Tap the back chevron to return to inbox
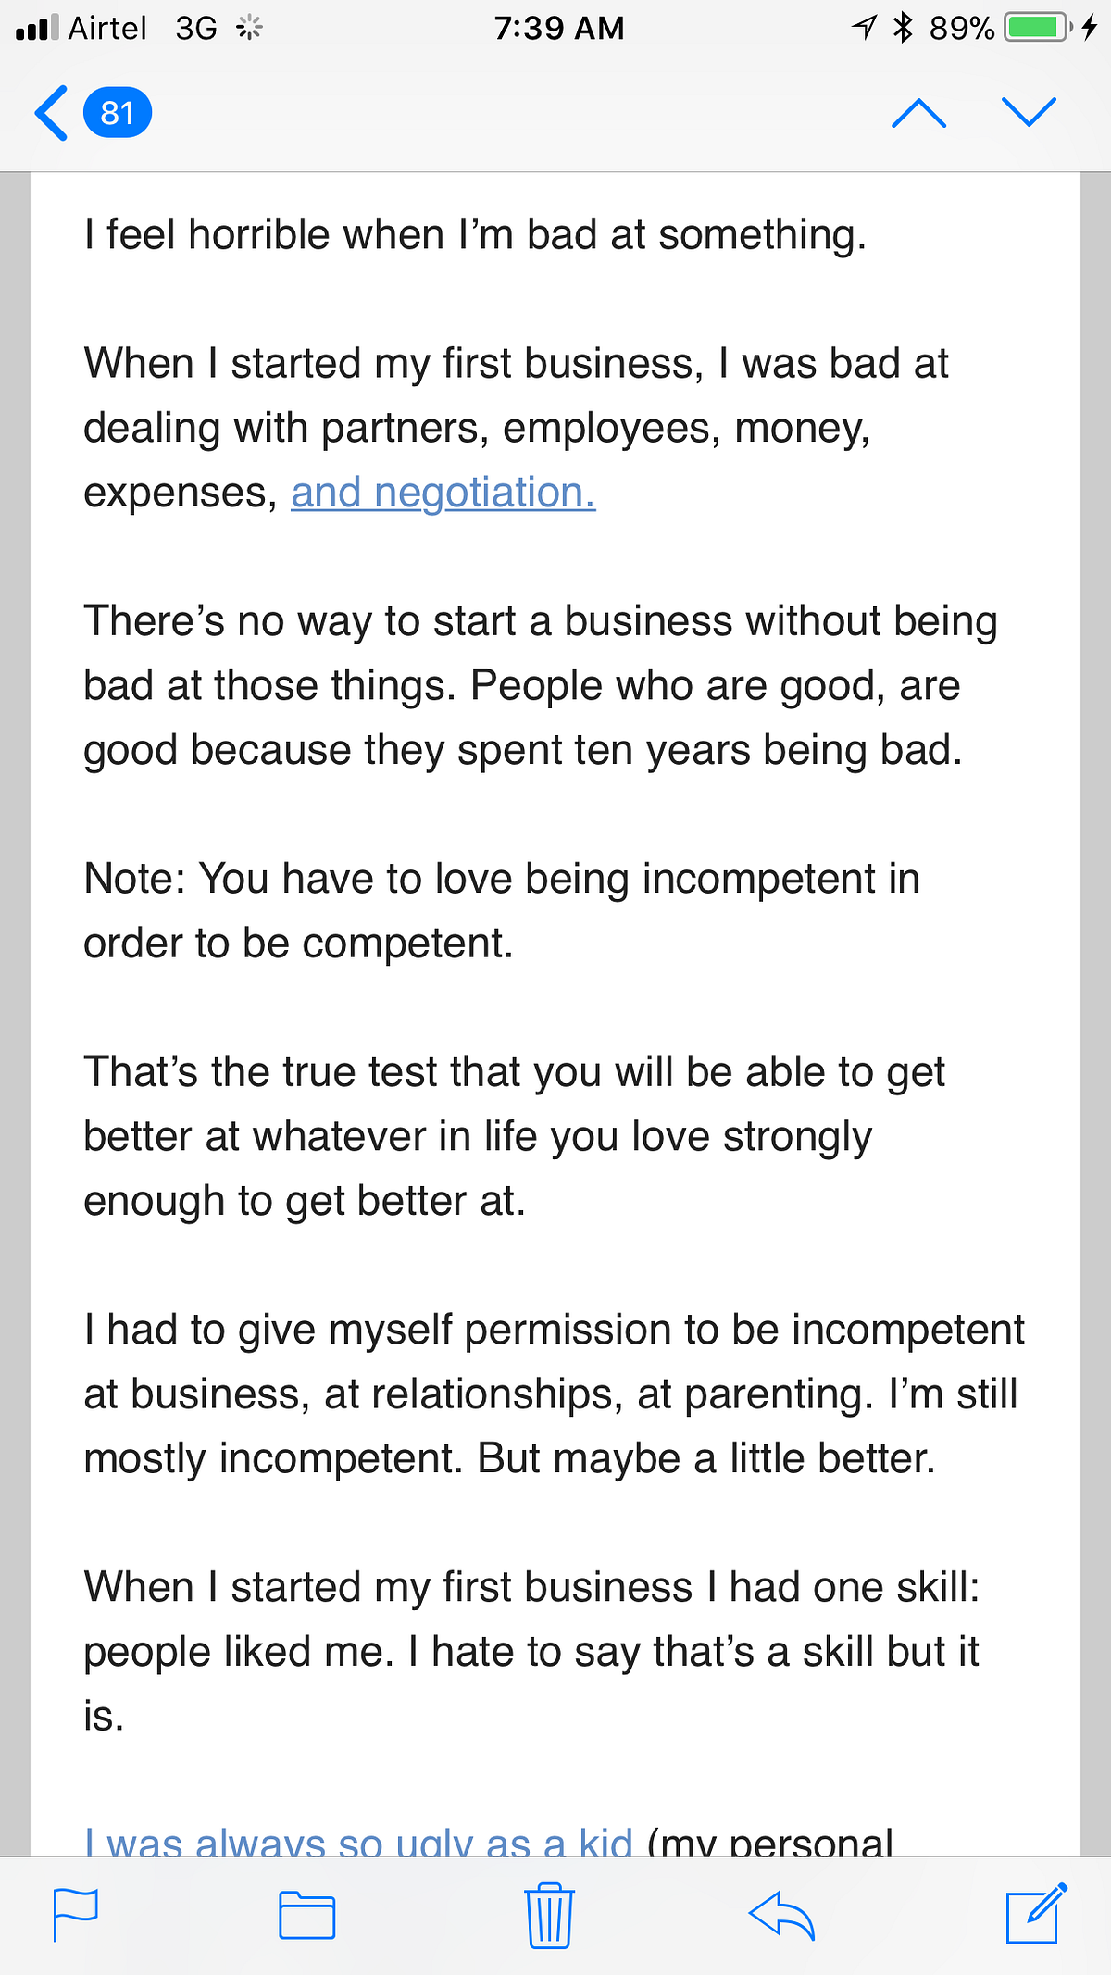 [52, 113]
